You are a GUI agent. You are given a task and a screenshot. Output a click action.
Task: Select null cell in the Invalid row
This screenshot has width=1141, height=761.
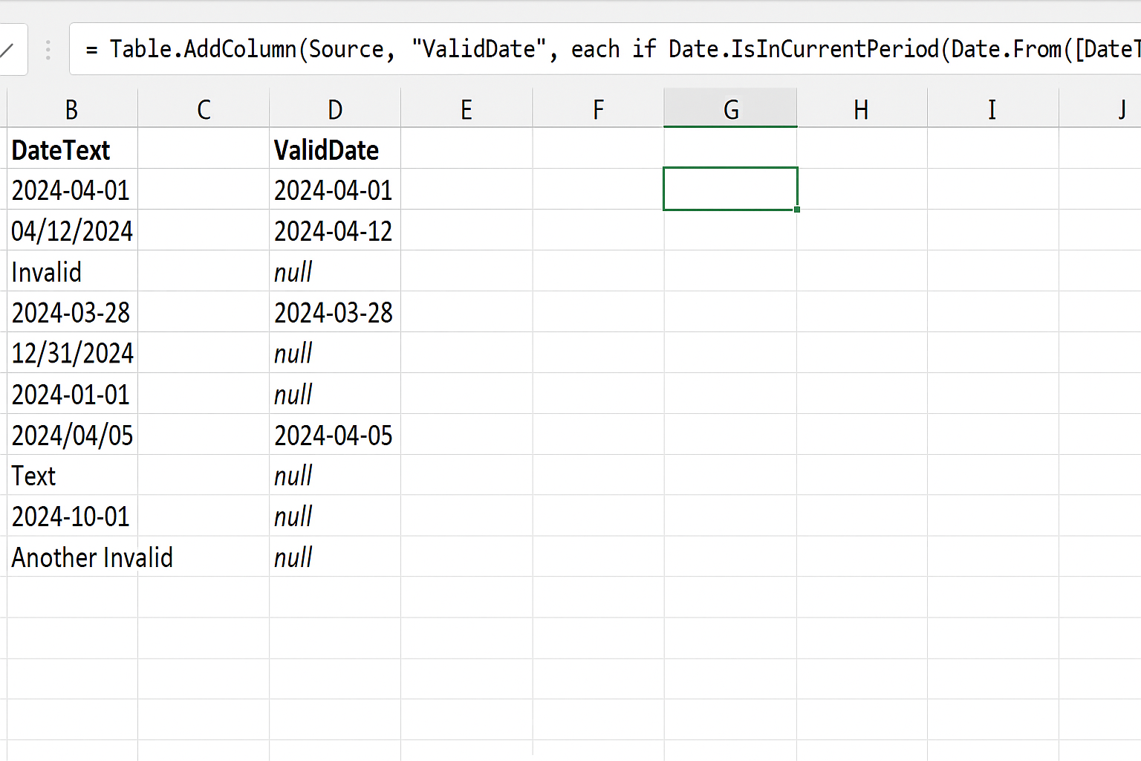[x=335, y=271]
